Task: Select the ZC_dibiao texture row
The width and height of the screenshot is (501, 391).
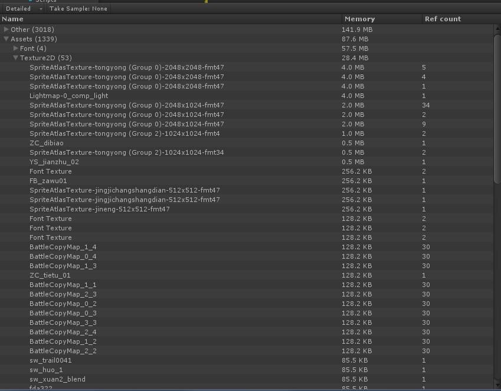Action: [247, 143]
